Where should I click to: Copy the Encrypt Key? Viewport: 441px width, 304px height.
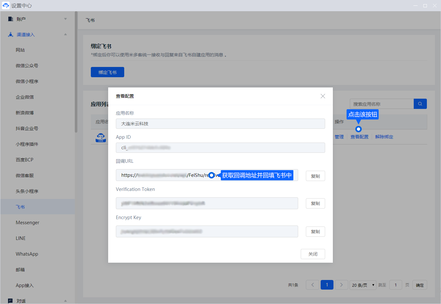coord(315,232)
